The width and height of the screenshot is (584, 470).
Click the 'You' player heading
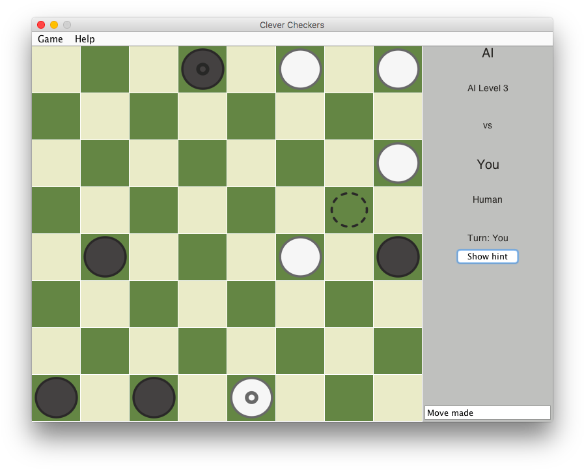(488, 164)
